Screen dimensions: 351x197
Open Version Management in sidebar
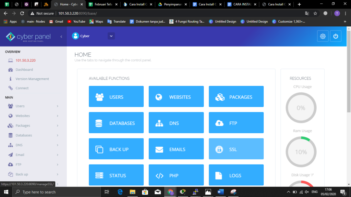(x=32, y=79)
